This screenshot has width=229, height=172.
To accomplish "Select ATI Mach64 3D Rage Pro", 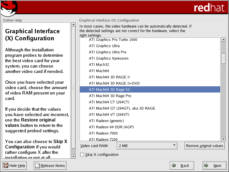I will click(x=110, y=96).
